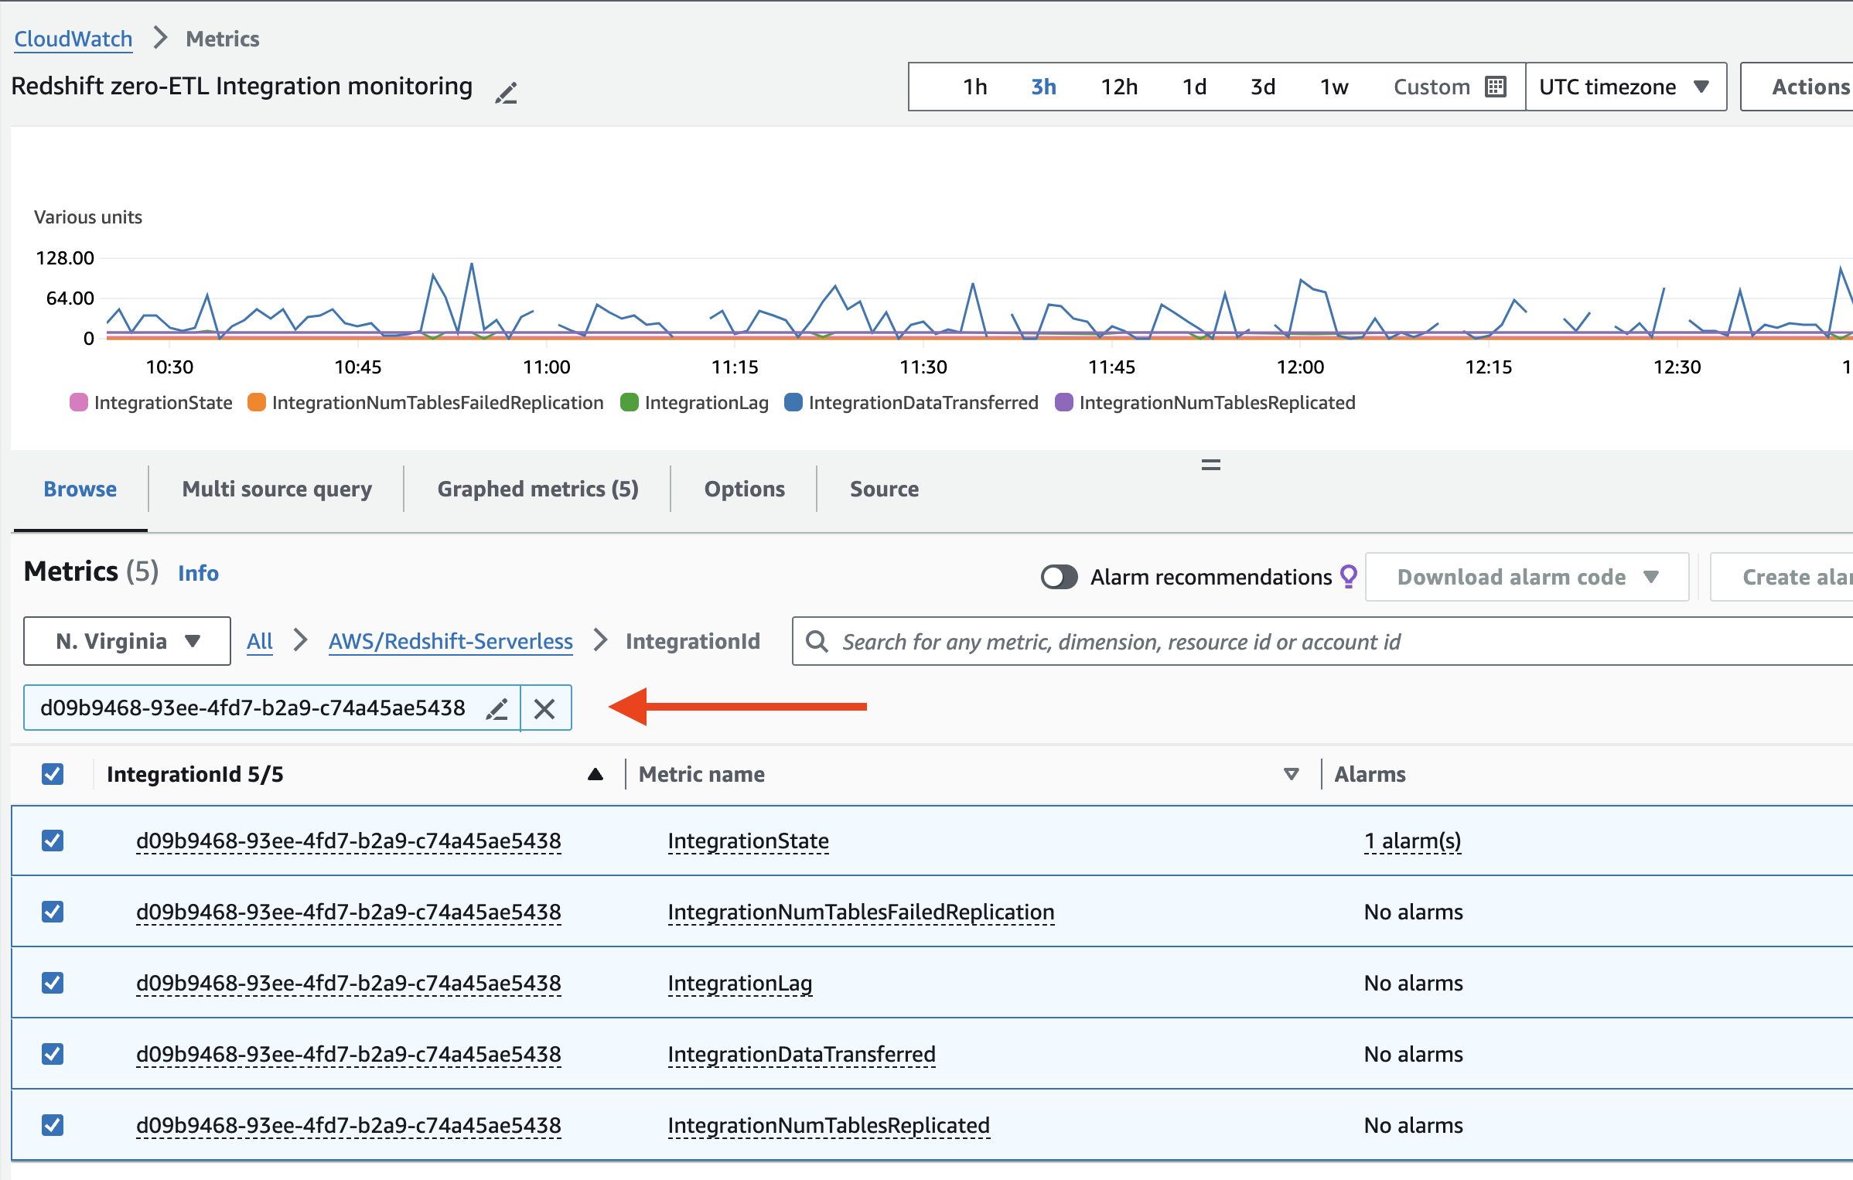Click the pencil icon to rename the dashboard

pos(506,92)
